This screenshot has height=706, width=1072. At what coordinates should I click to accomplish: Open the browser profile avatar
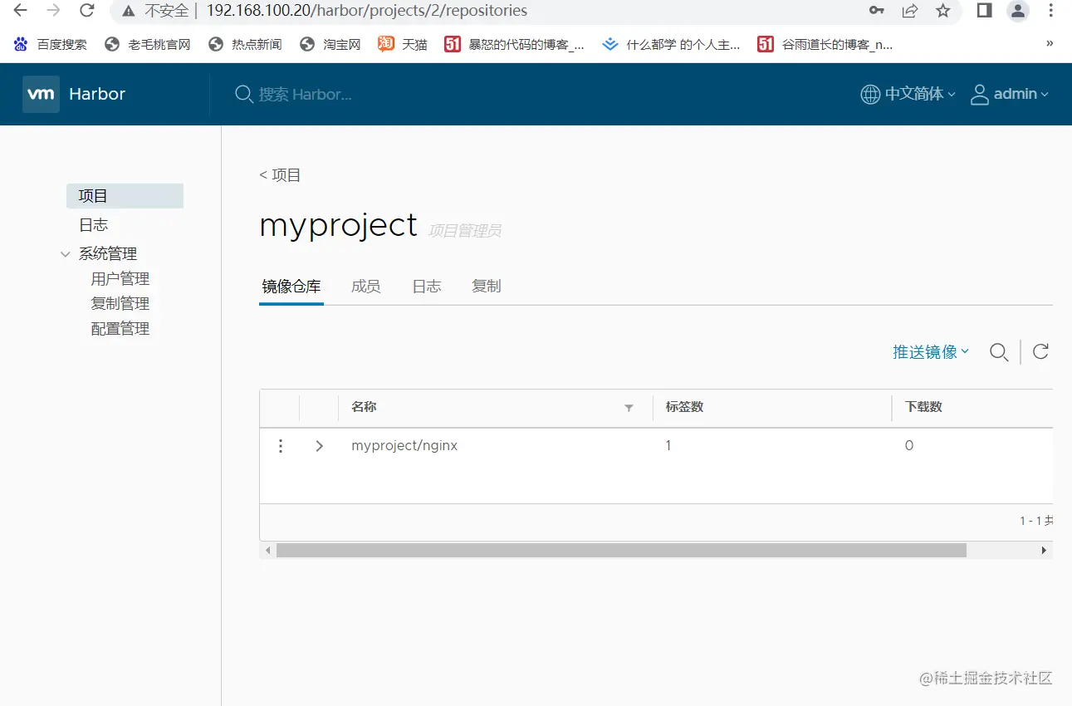[1018, 11]
